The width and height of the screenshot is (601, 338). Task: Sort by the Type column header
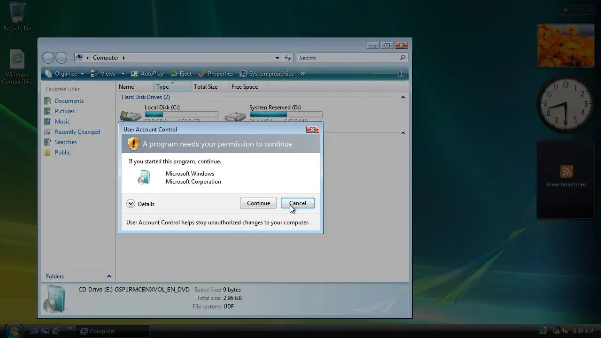(x=172, y=87)
